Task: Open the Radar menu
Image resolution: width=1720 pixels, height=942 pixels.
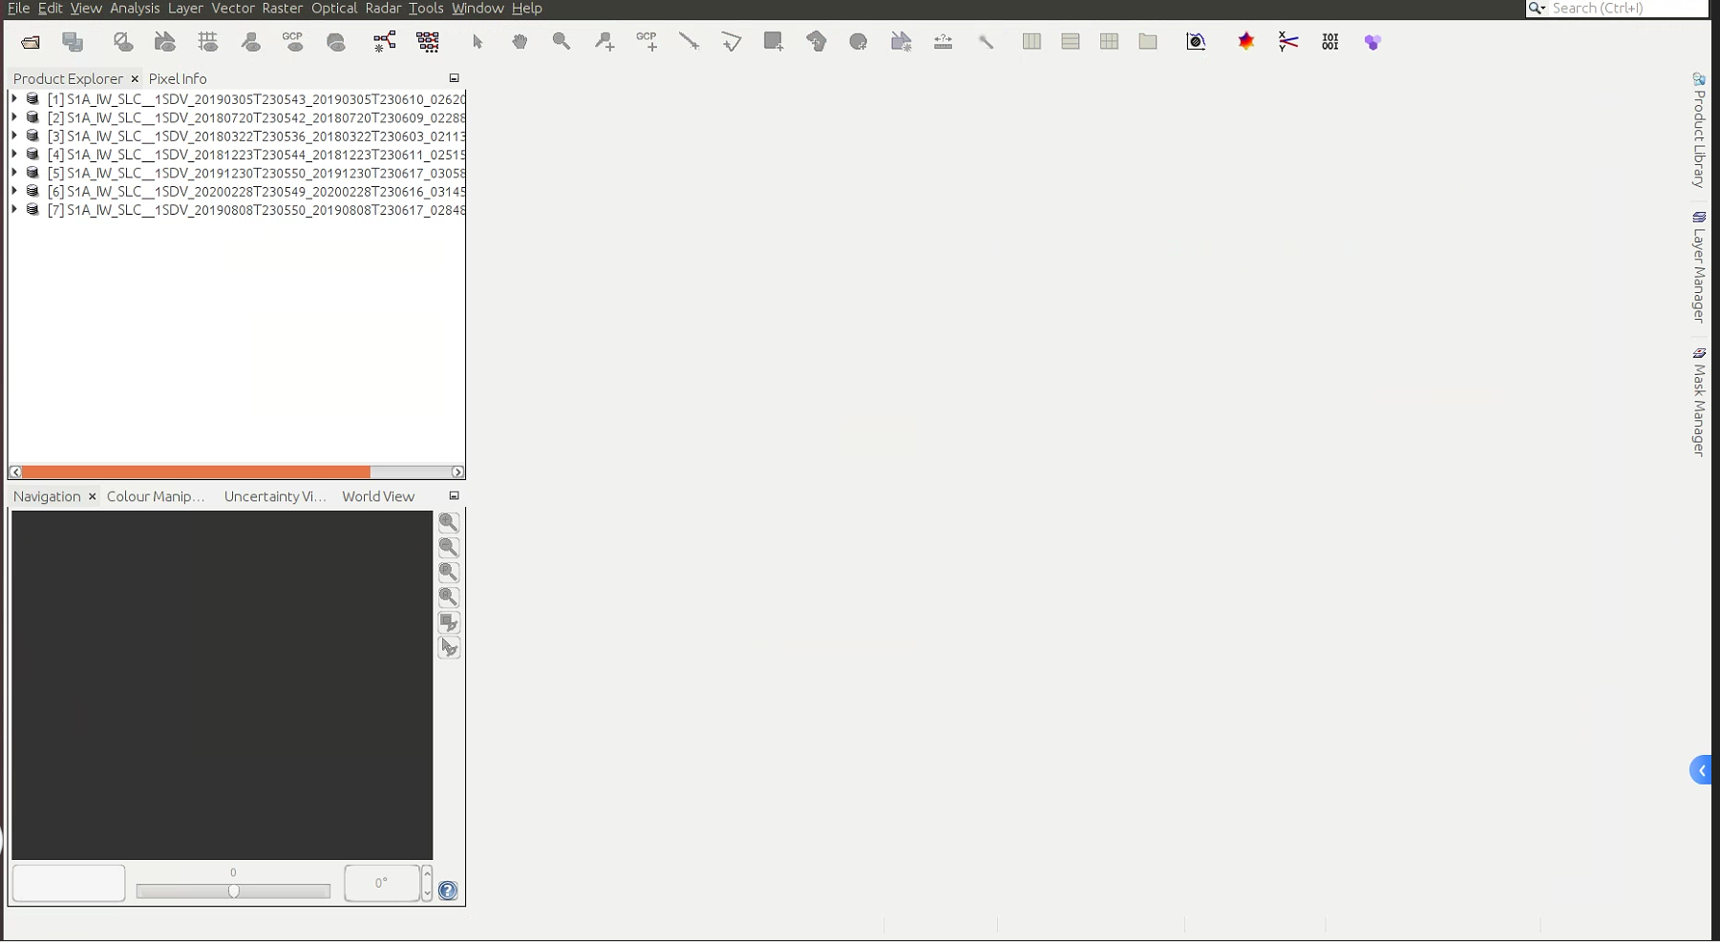Action: [383, 9]
